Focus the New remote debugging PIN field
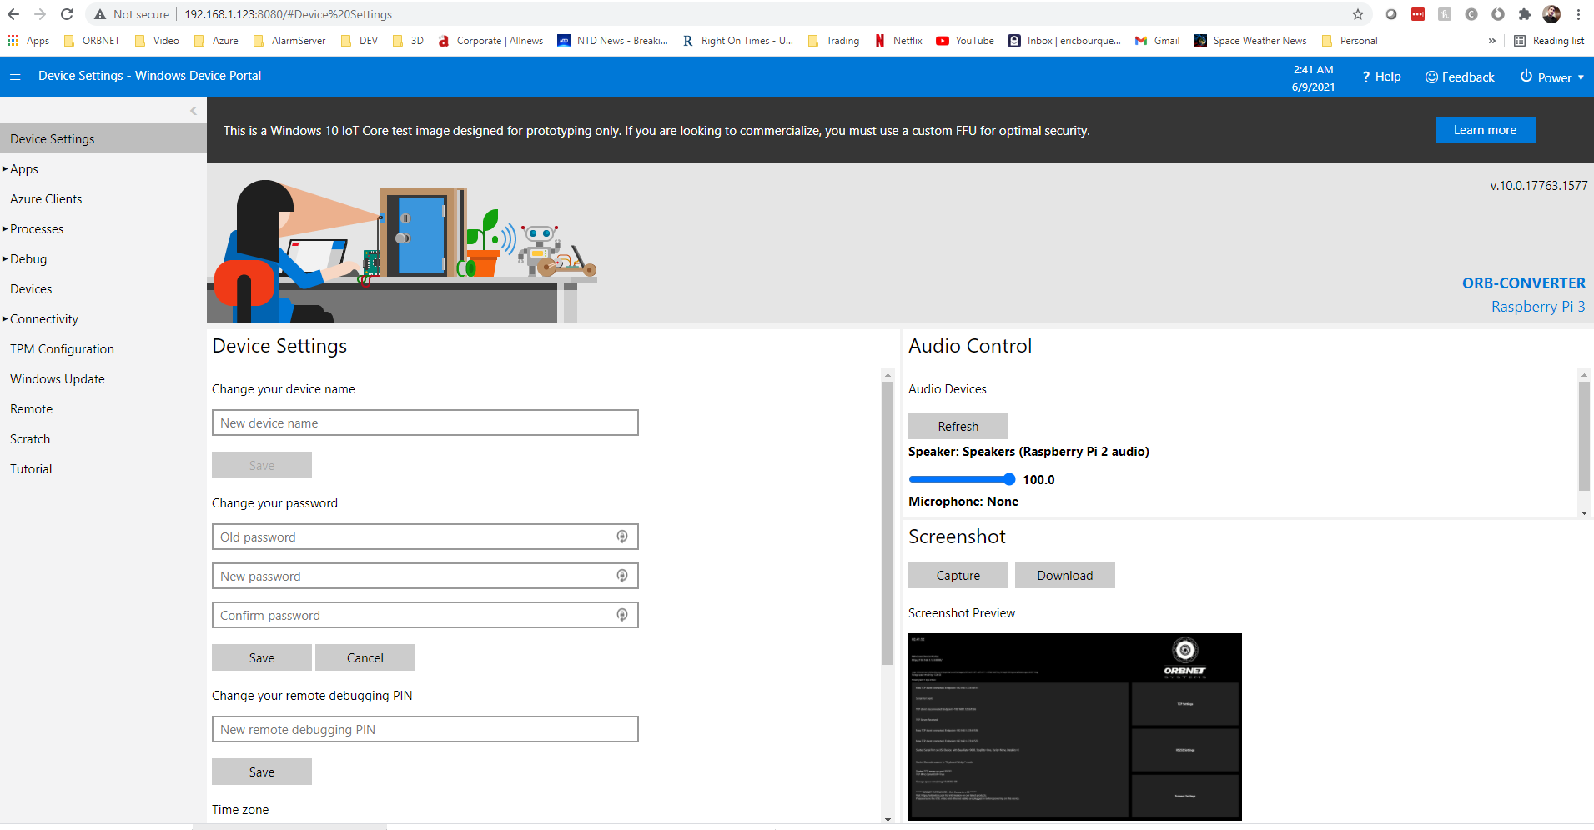 click(x=425, y=729)
